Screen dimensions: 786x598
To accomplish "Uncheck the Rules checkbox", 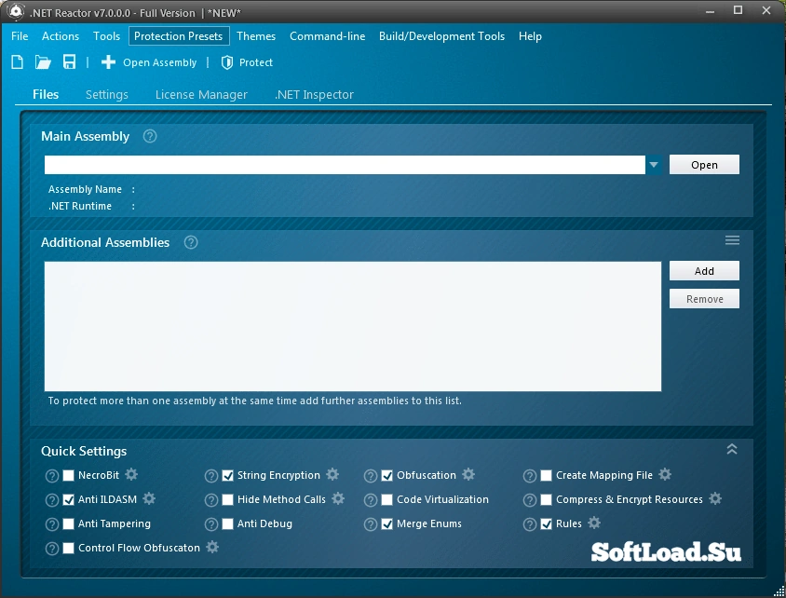I will click(x=547, y=523).
